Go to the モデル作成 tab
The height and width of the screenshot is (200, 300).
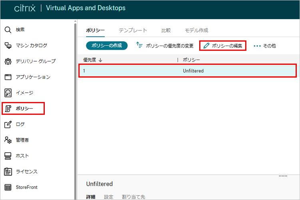(x=196, y=30)
